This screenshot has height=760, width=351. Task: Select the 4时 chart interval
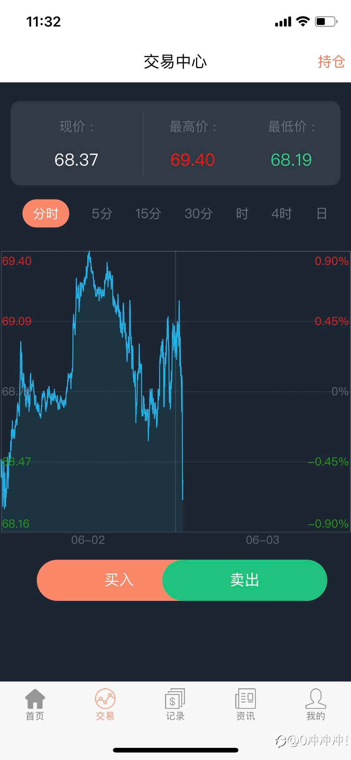pyautogui.click(x=281, y=214)
